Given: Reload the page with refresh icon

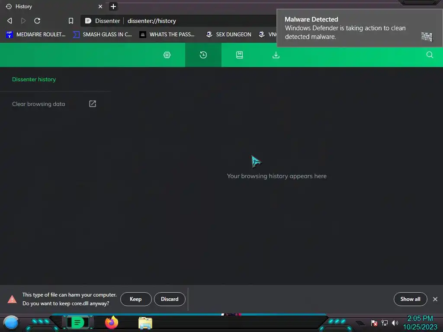Looking at the screenshot, I should tap(37, 21).
